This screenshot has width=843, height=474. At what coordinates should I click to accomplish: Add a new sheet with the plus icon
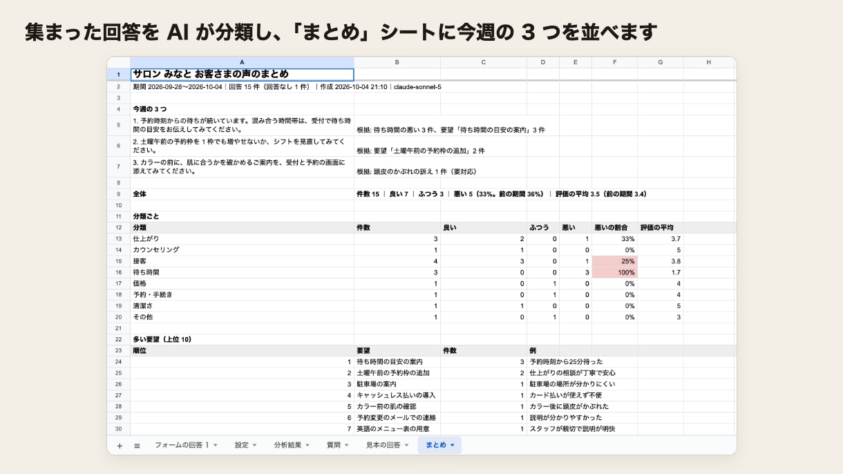click(120, 446)
